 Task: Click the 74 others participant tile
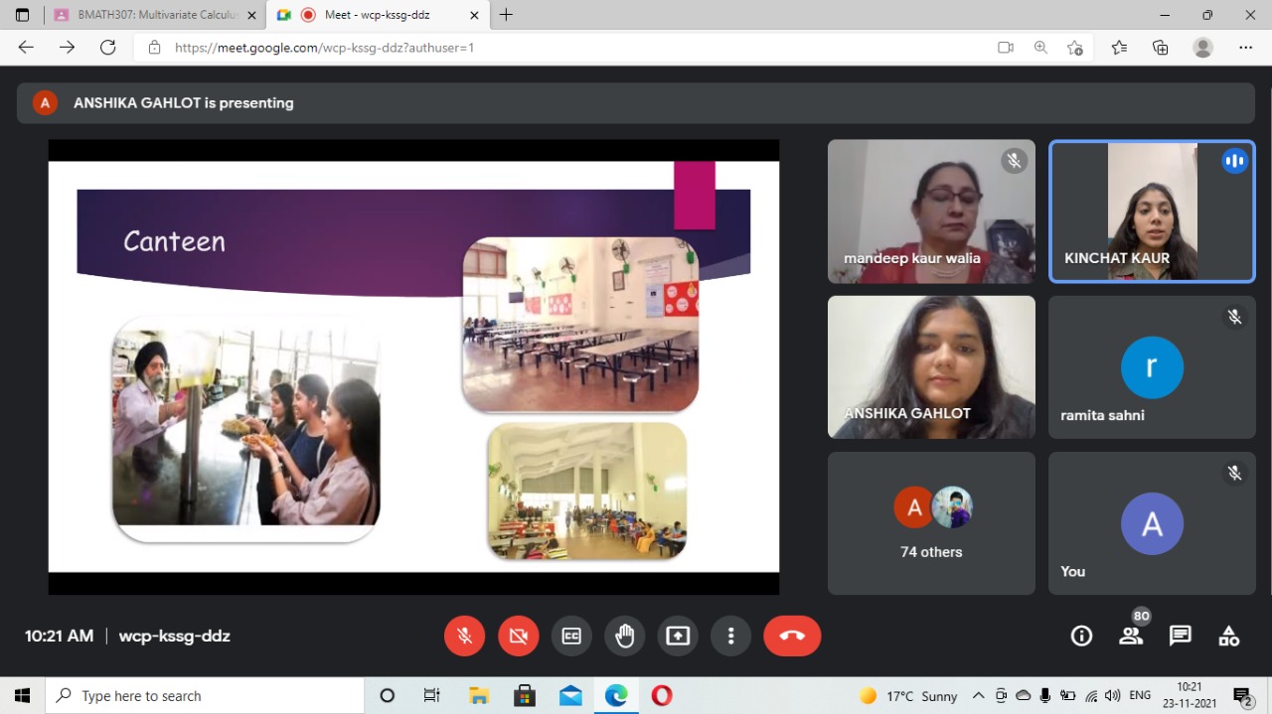pyautogui.click(x=931, y=523)
